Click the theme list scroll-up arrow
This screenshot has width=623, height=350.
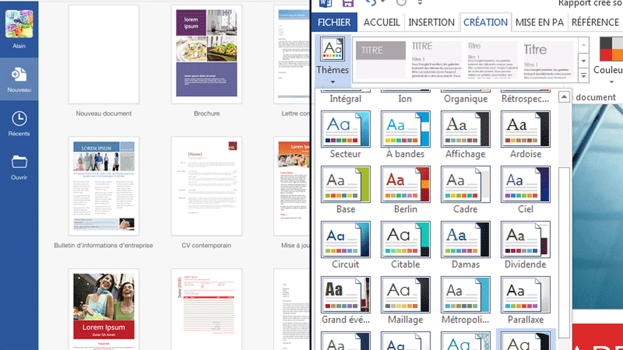pos(564,97)
